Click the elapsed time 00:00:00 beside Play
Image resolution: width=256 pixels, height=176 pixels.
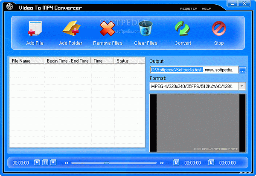tap(21, 163)
